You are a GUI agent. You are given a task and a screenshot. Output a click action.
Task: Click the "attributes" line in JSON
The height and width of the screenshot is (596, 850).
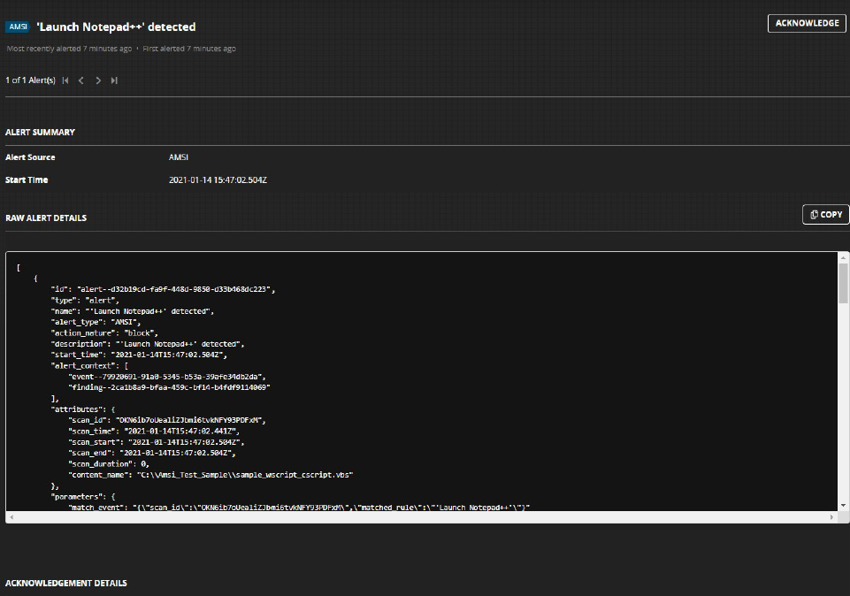83,409
